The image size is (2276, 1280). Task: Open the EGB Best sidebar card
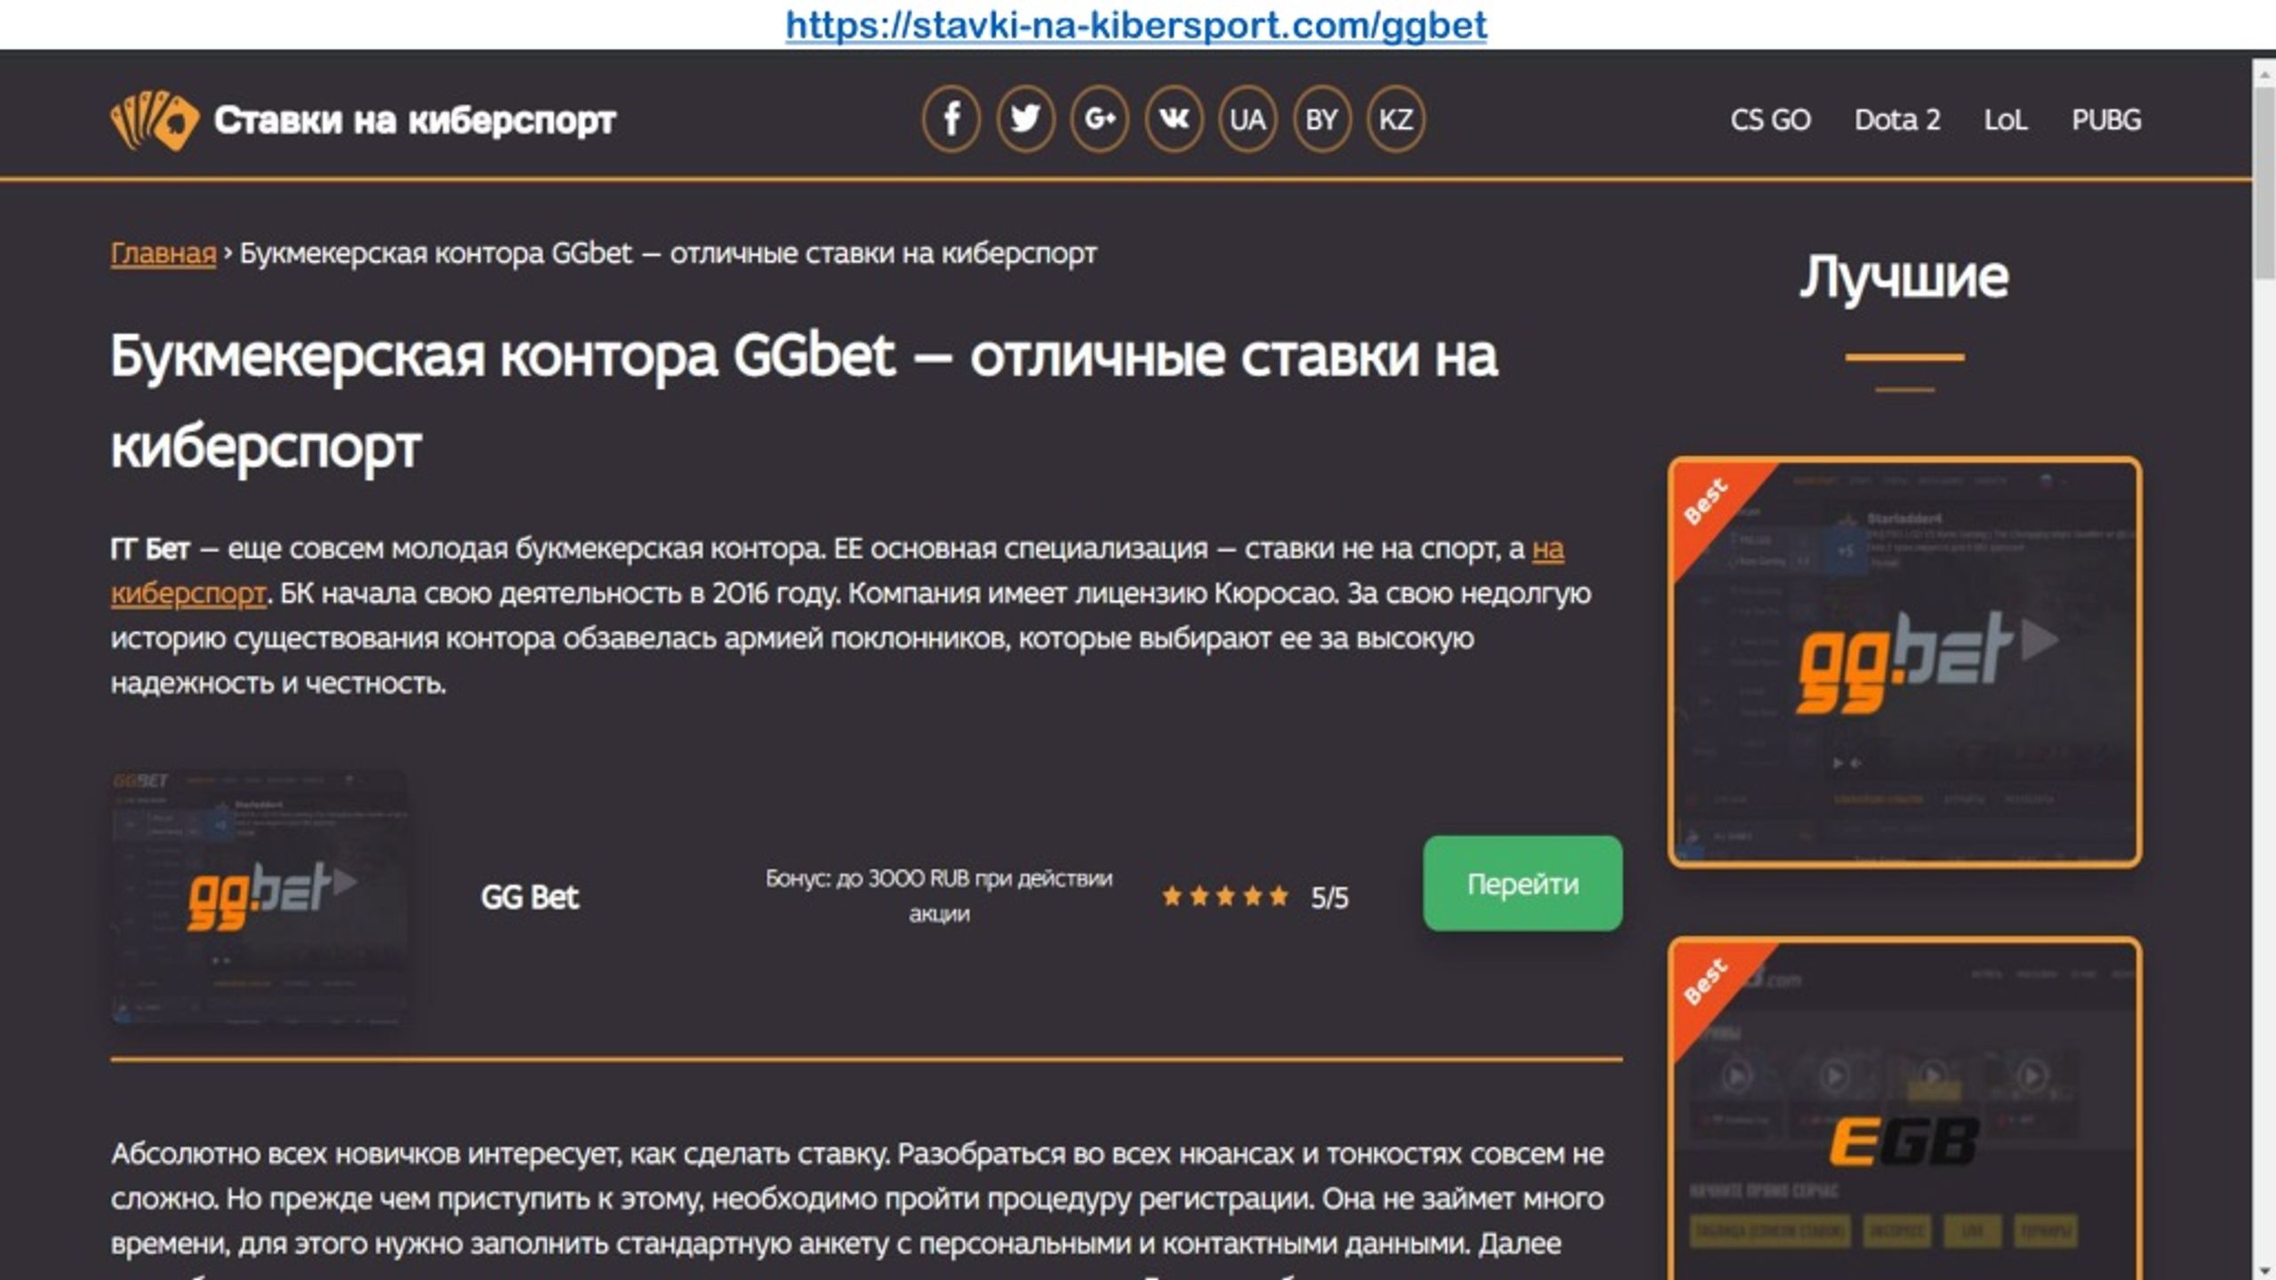point(1904,1109)
